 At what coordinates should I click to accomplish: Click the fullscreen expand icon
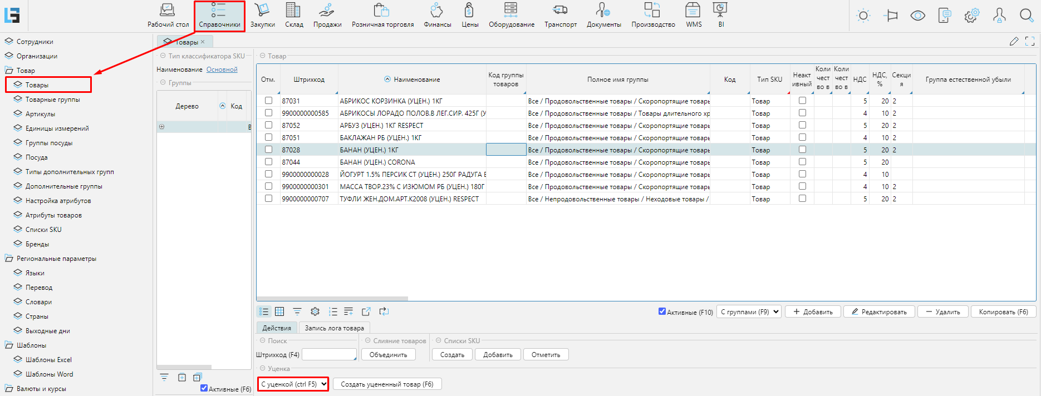[x=1030, y=41]
